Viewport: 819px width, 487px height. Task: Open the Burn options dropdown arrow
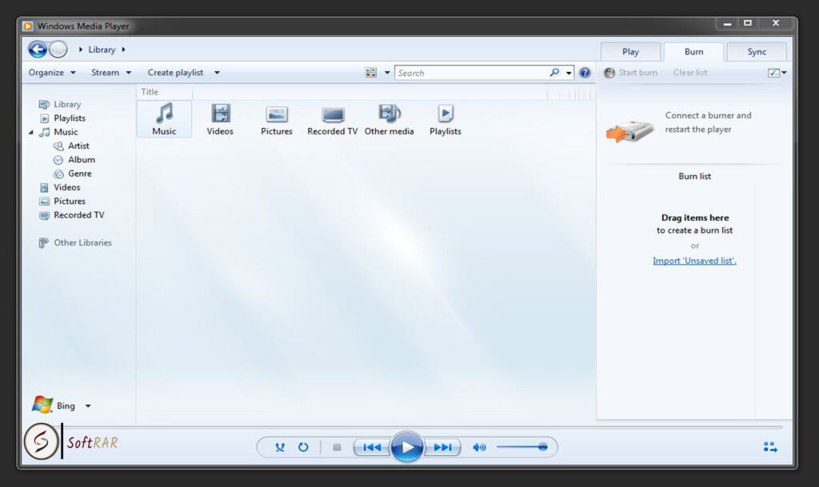pyautogui.click(x=784, y=73)
